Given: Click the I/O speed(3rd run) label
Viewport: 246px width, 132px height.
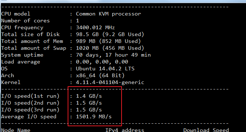Looking at the screenshot, I should (x=30, y=110).
